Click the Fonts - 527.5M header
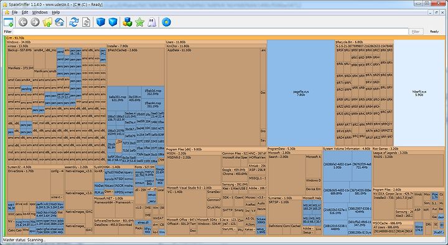Image resolution: width=448 pixels, height=245 pixels. 144,167
